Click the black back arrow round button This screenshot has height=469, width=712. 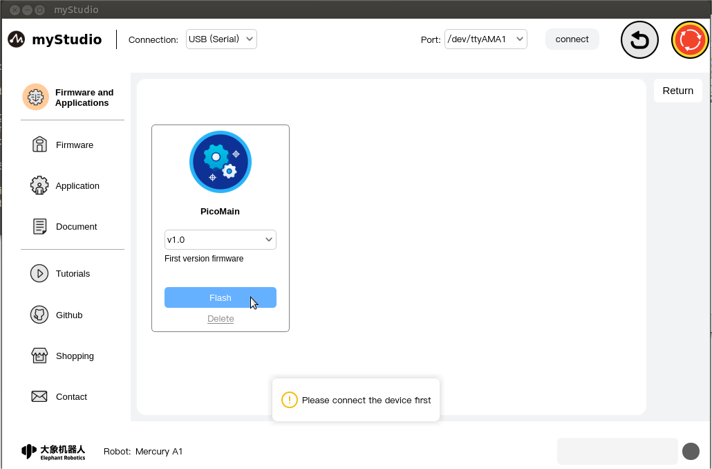tap(639, 40)
